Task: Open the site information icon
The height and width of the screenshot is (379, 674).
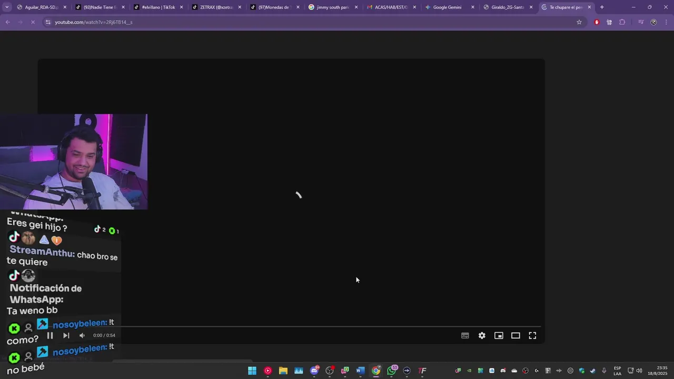Action: pyautogui.click(x=48, y=22)
